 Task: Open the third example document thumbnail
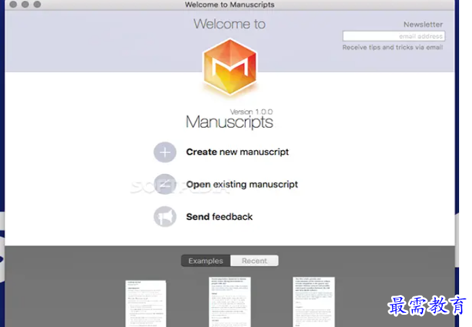tap(314, 302)
